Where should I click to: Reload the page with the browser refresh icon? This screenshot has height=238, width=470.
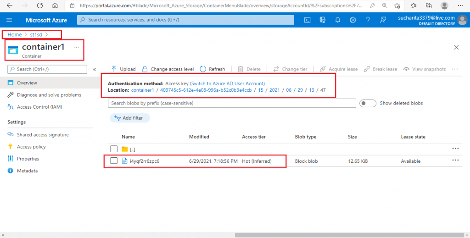coord(40,6)
